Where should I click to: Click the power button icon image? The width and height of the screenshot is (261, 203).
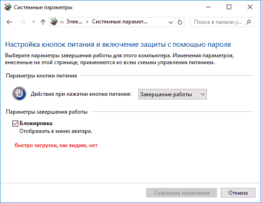click(19, 94)
